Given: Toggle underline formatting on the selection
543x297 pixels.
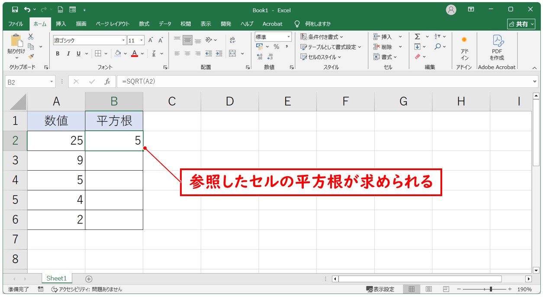Looking at the screenshot, I should click(78, 54).
